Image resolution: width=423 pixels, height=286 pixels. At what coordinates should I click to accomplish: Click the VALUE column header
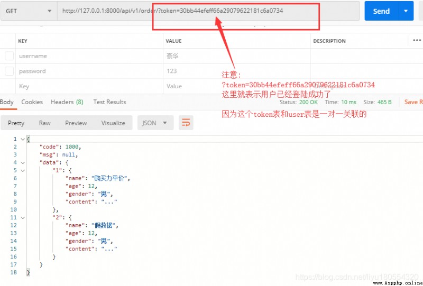tap(173, 41)
